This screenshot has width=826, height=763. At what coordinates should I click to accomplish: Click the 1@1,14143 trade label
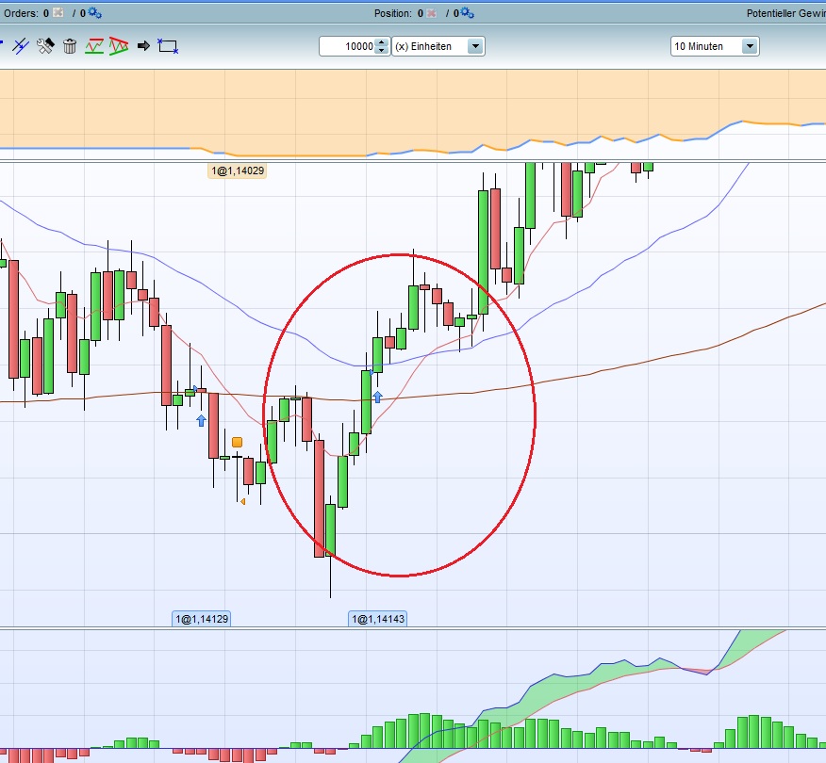378,619
